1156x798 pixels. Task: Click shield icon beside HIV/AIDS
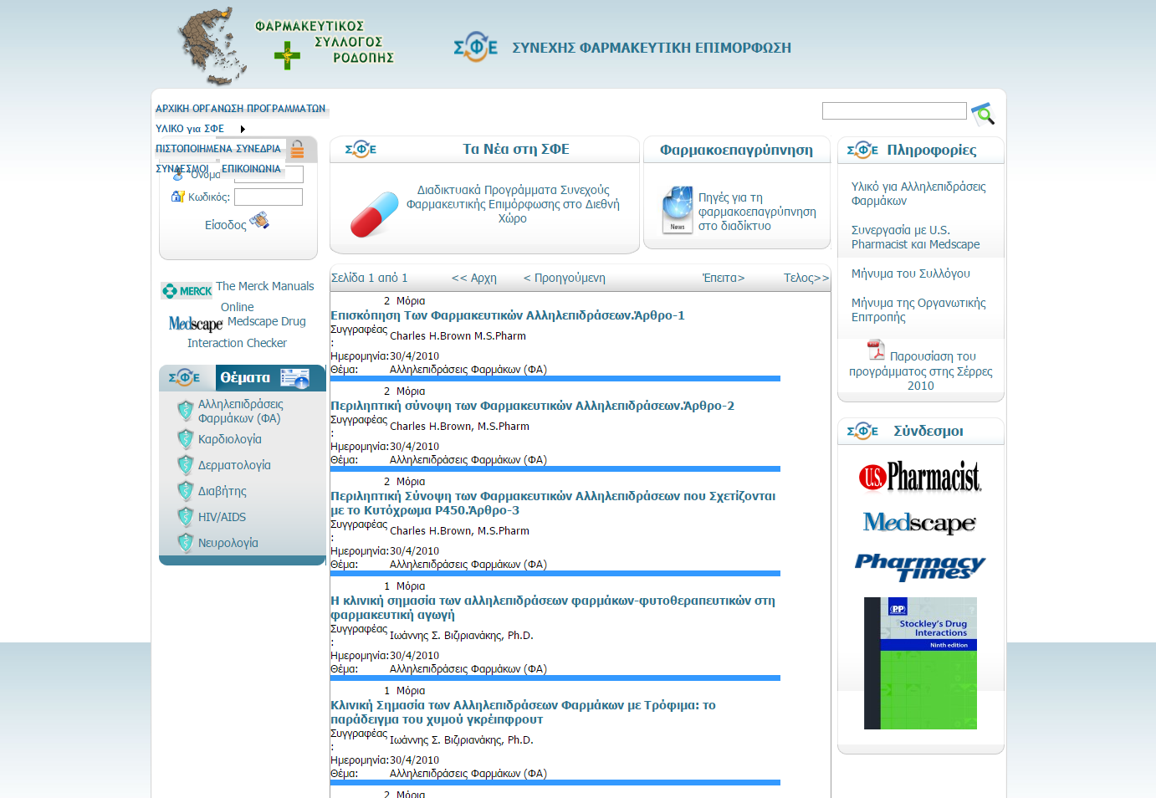(x=186, y=517)
